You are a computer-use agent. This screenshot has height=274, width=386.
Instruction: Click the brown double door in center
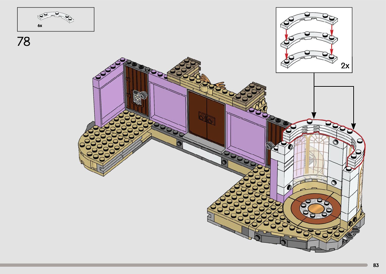206,118
